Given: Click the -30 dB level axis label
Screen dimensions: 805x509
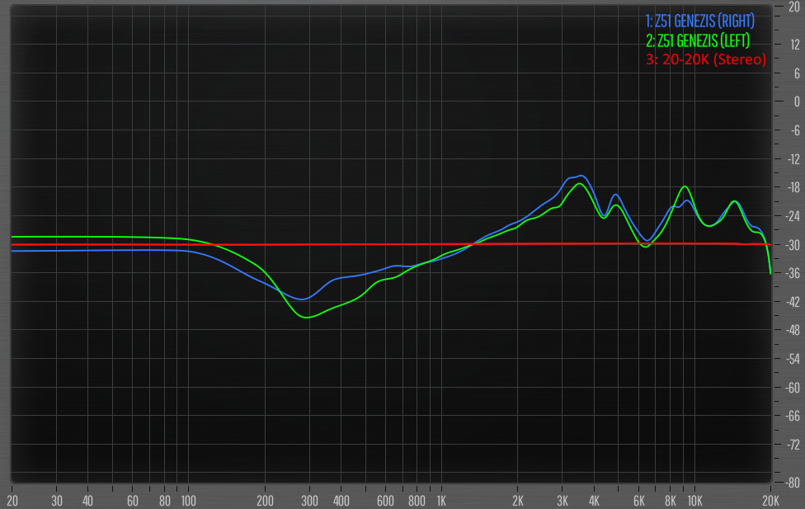Looking at the screenshot, I should click(793, 245).
